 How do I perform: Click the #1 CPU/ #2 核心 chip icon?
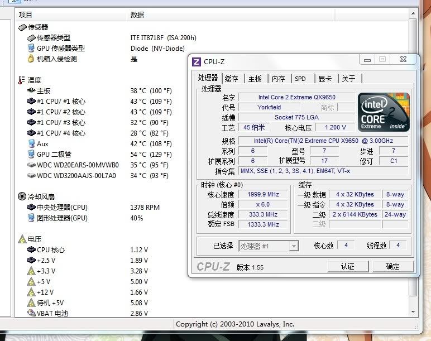tap(31, 112)
